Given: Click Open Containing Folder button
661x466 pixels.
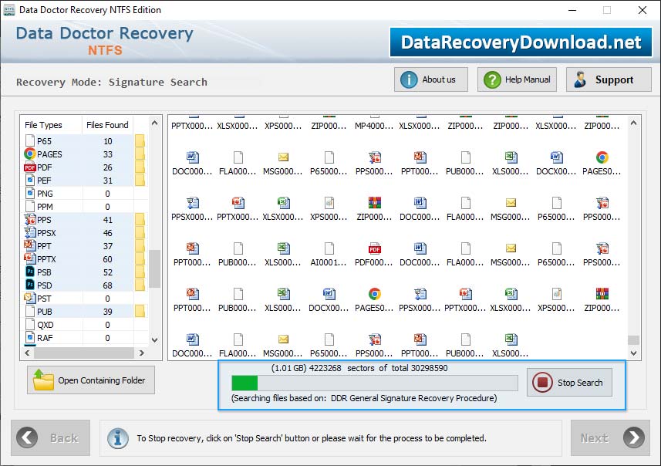Looking at the screenshot, I should (91, 380).
